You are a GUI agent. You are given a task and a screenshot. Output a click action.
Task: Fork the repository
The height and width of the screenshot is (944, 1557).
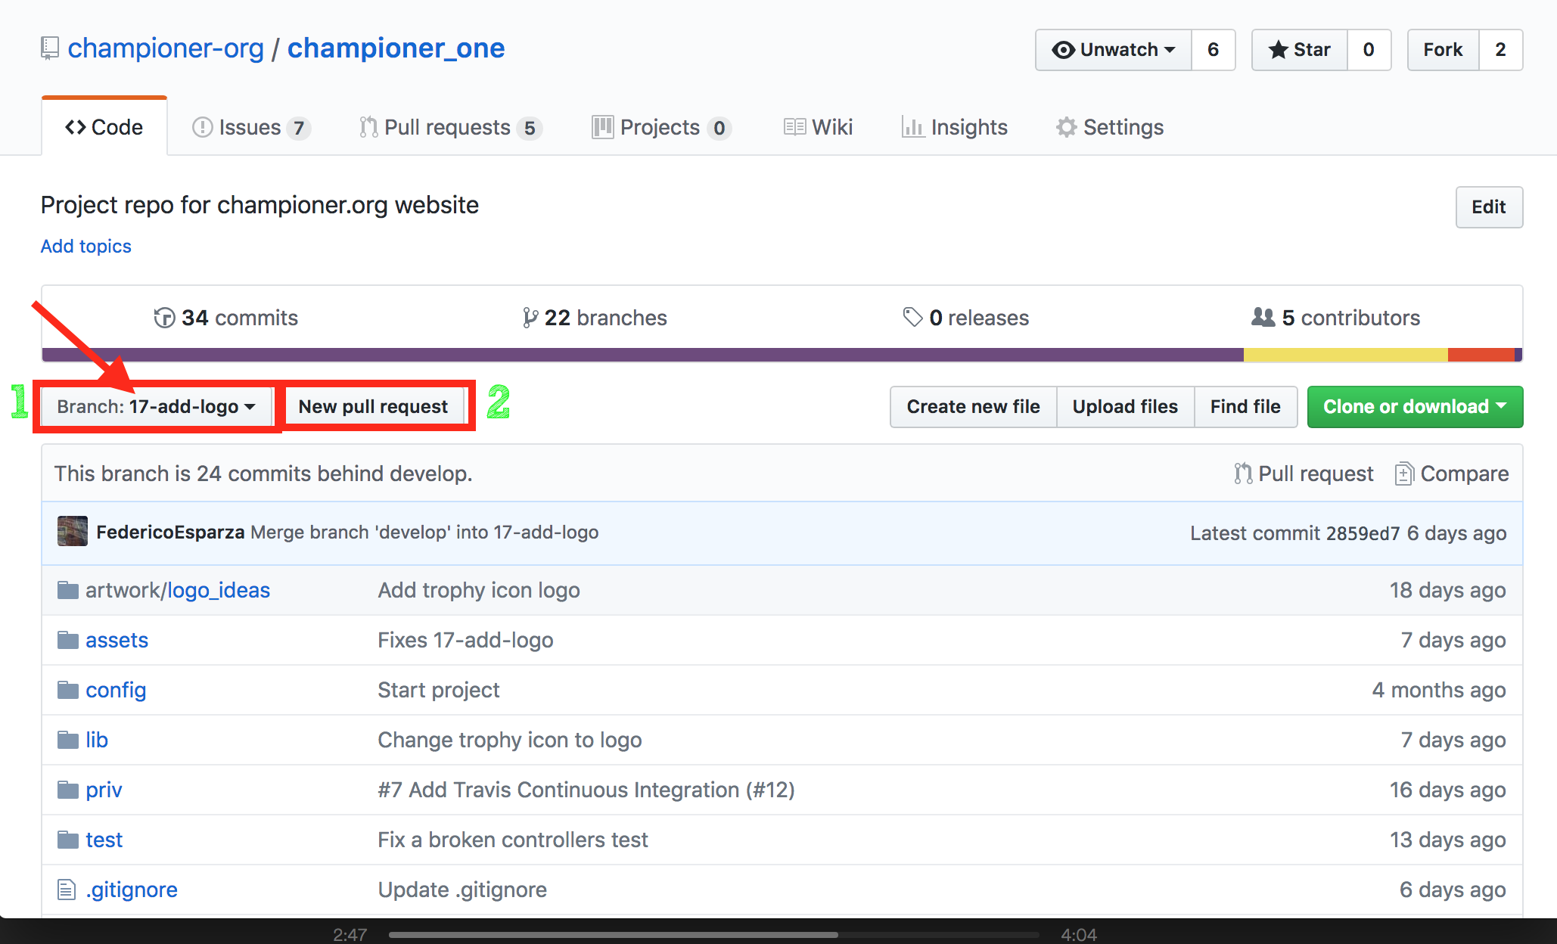point(1443,50)
